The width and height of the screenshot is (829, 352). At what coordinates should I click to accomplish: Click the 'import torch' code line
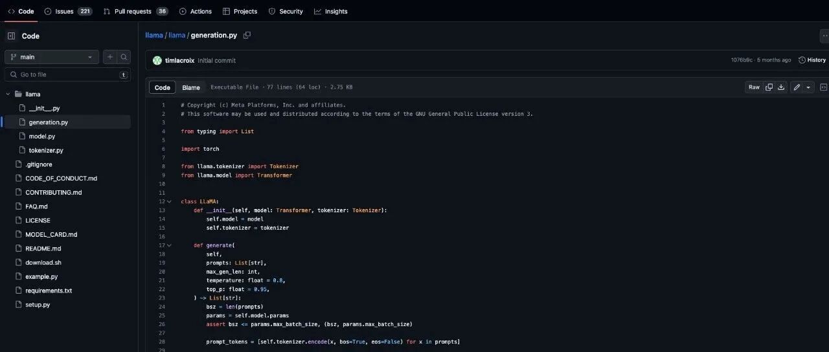pyautogui.click(x=200, y=149)
